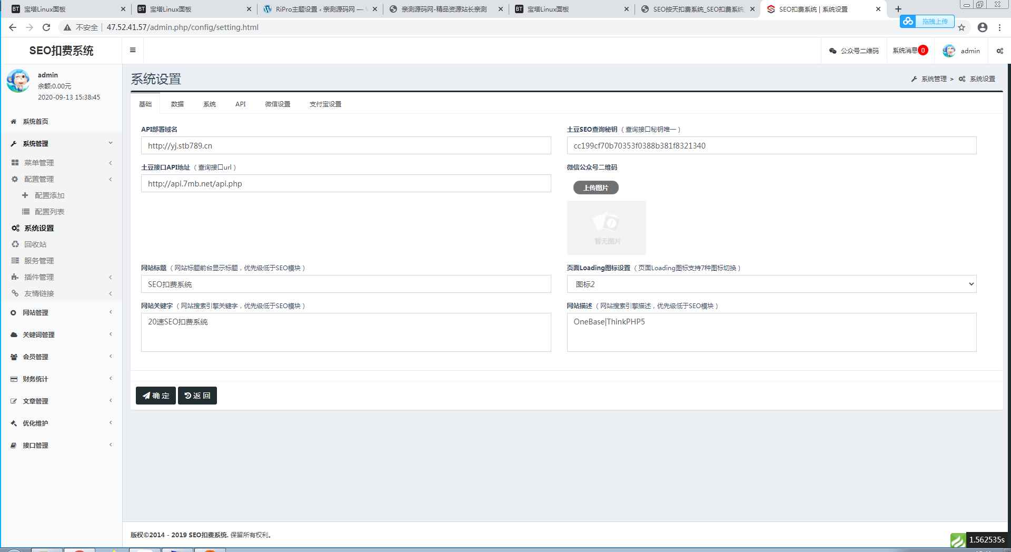Click the 网站描述 textarea
This screenshot has height=552, width=1011.
[771, 332]
